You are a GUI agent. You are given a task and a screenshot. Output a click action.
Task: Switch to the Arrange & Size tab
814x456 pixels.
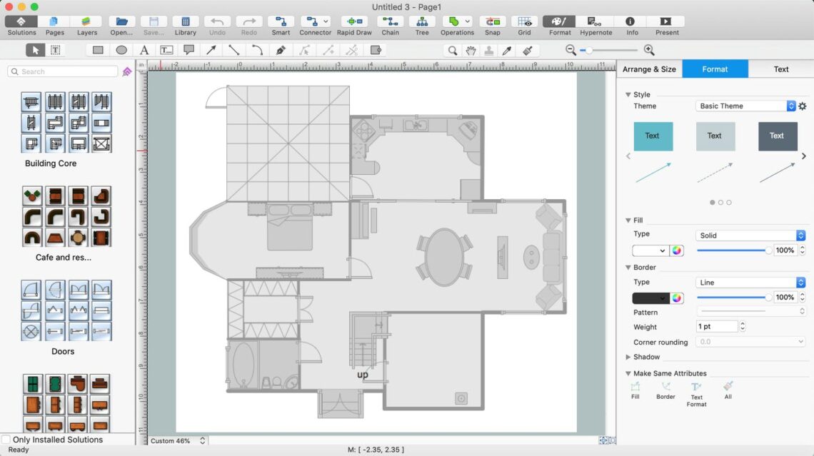click(x=649, y=69)
